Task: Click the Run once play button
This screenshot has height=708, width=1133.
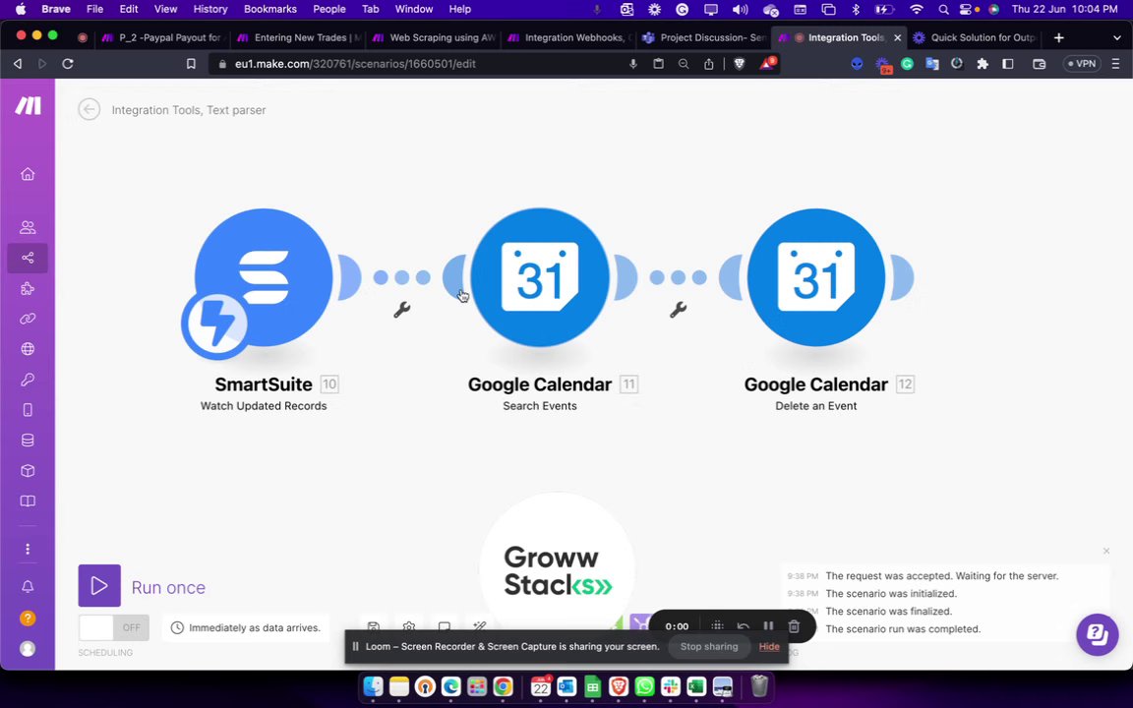Action: point(99,586)
